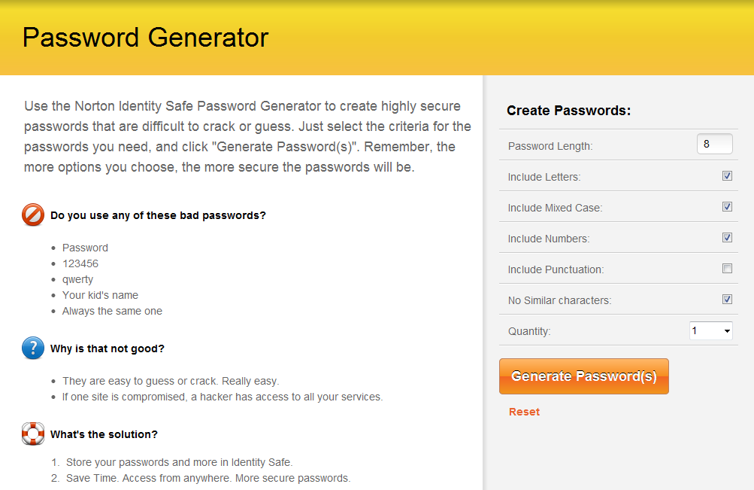The image size is (754, 490).
Task: Enable the Include Punctuation checkbox
Action: click(x=727, y=269)
